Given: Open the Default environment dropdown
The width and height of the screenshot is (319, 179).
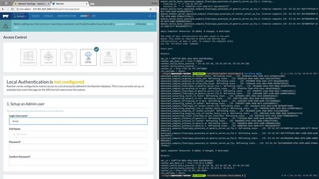Looking at the screenshot, I should (20, 16).
